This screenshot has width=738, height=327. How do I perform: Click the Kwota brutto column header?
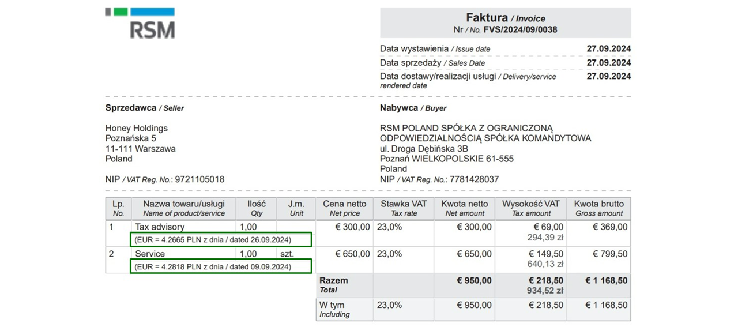(x=599, y=208)
